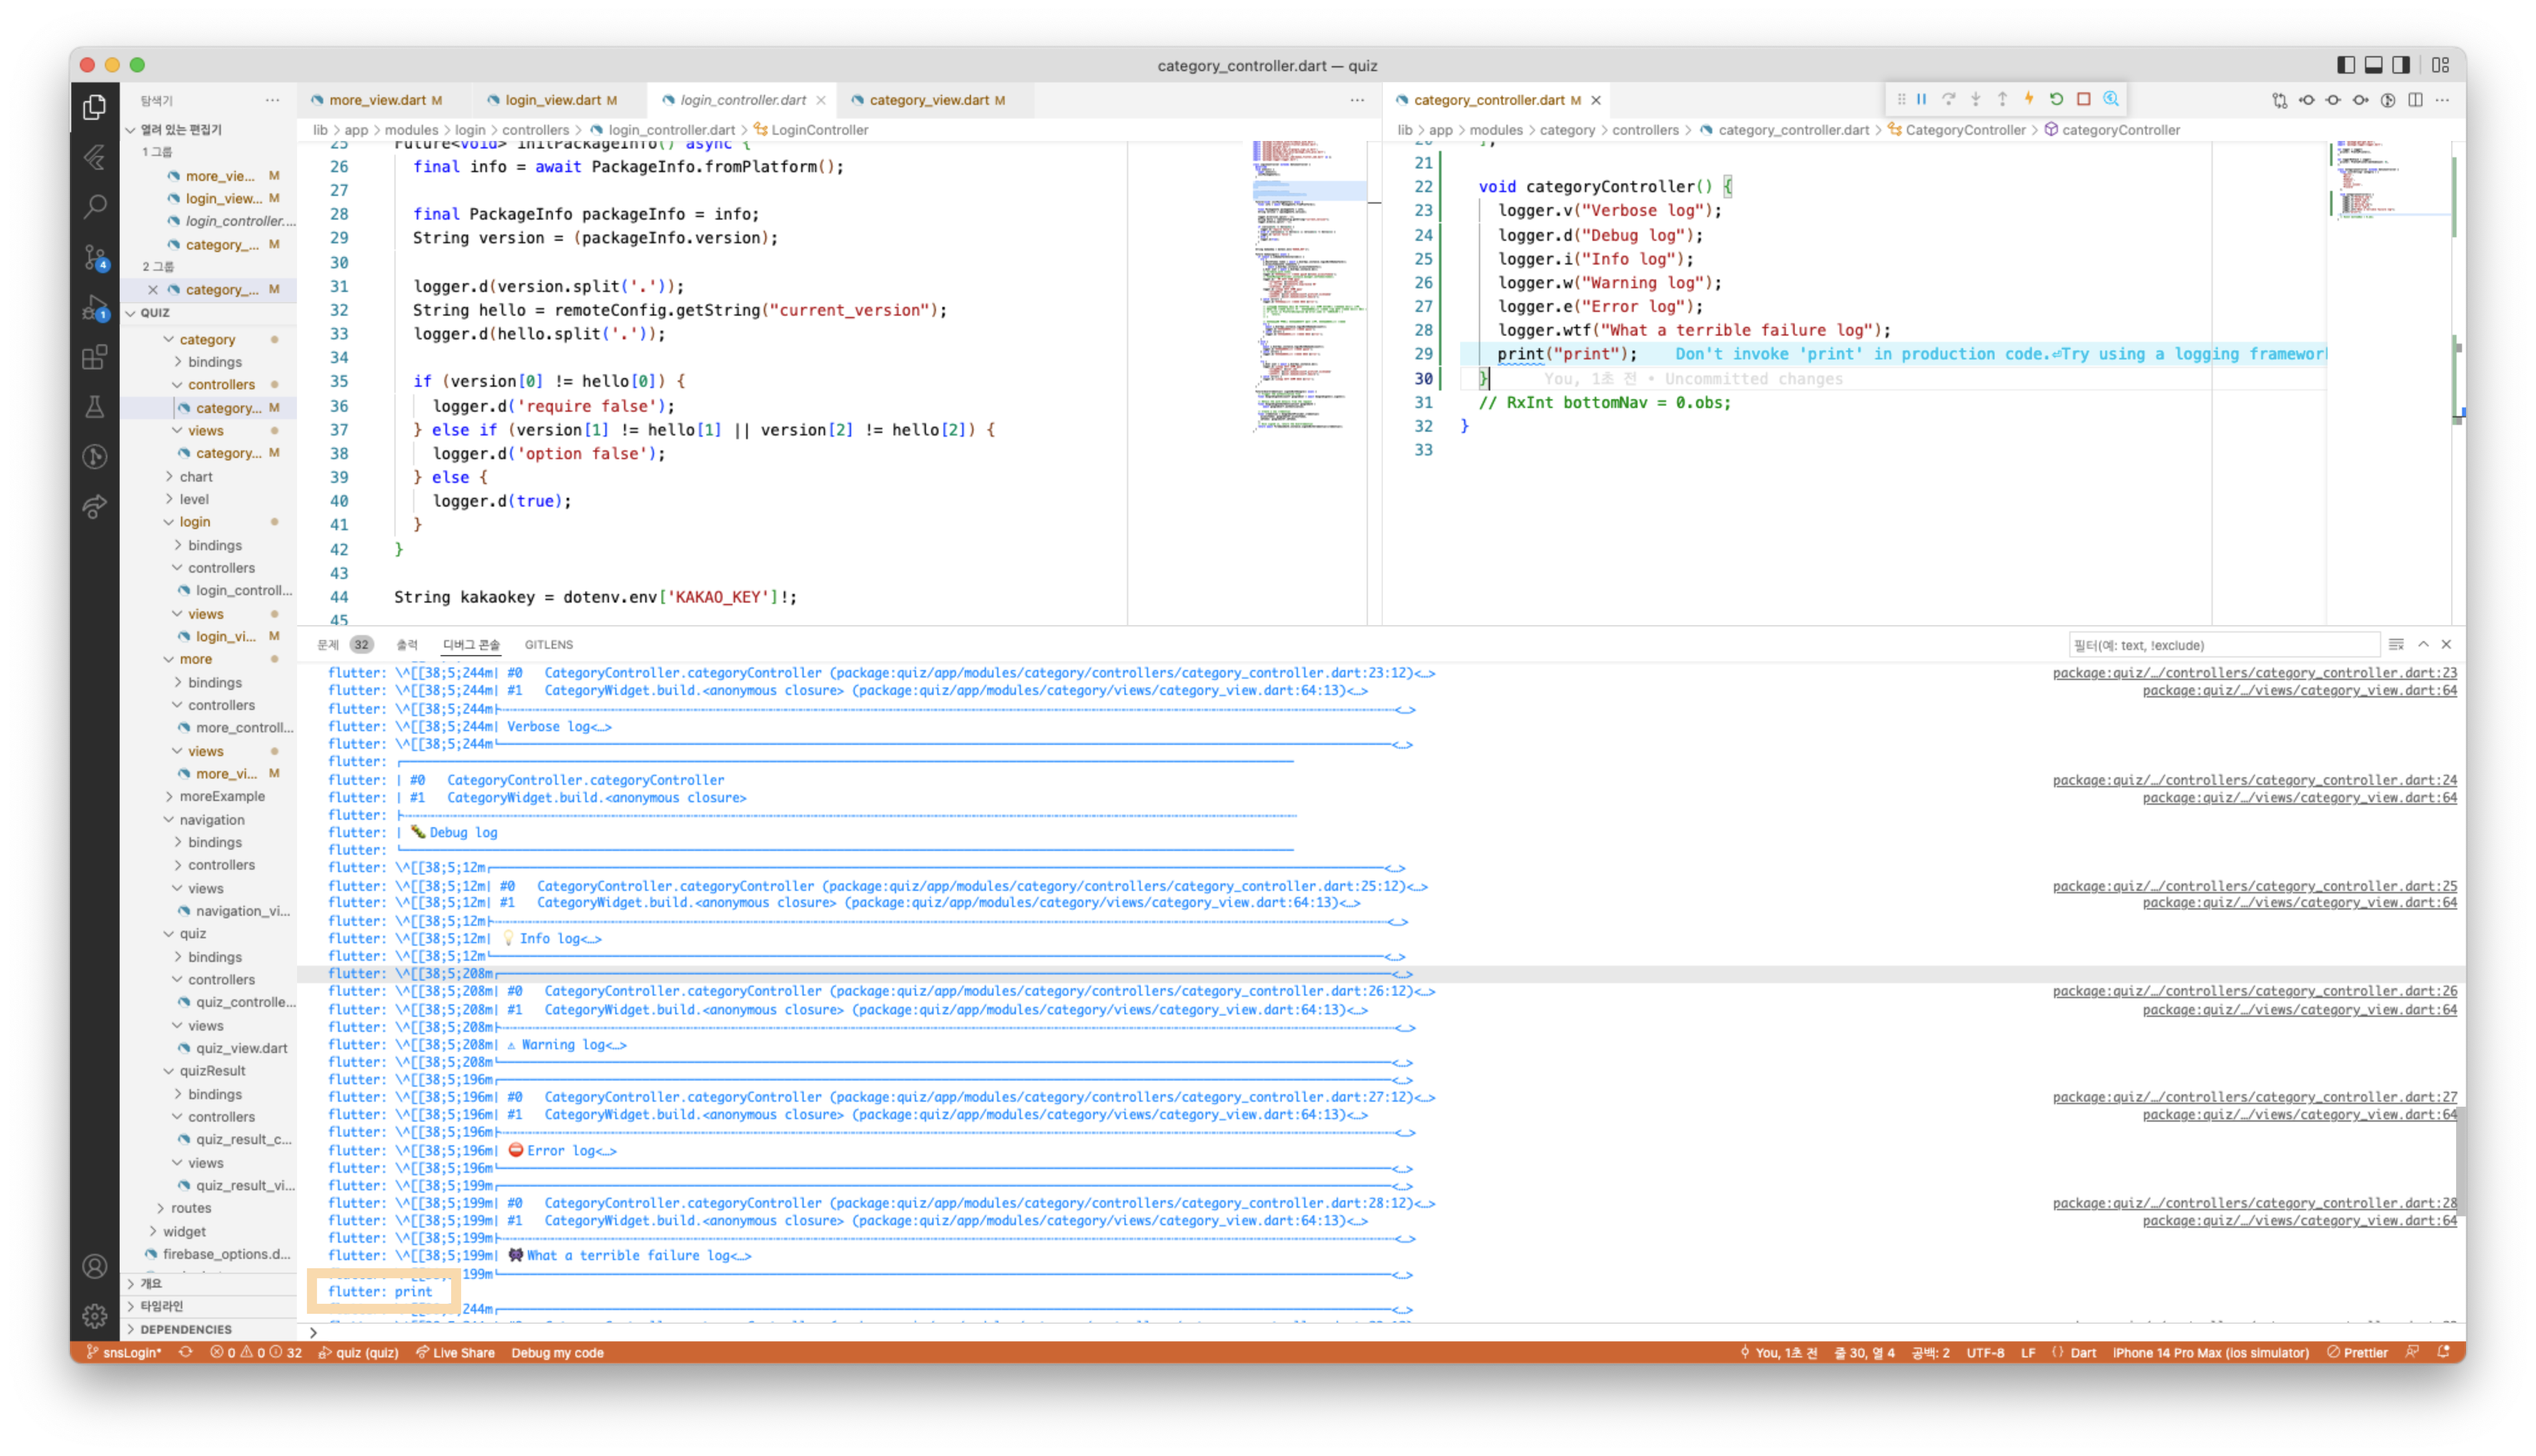Toggle primary sidebar layout button
The width and height of the screenshot is (2536, 1456).
[x=2345, y=65]
